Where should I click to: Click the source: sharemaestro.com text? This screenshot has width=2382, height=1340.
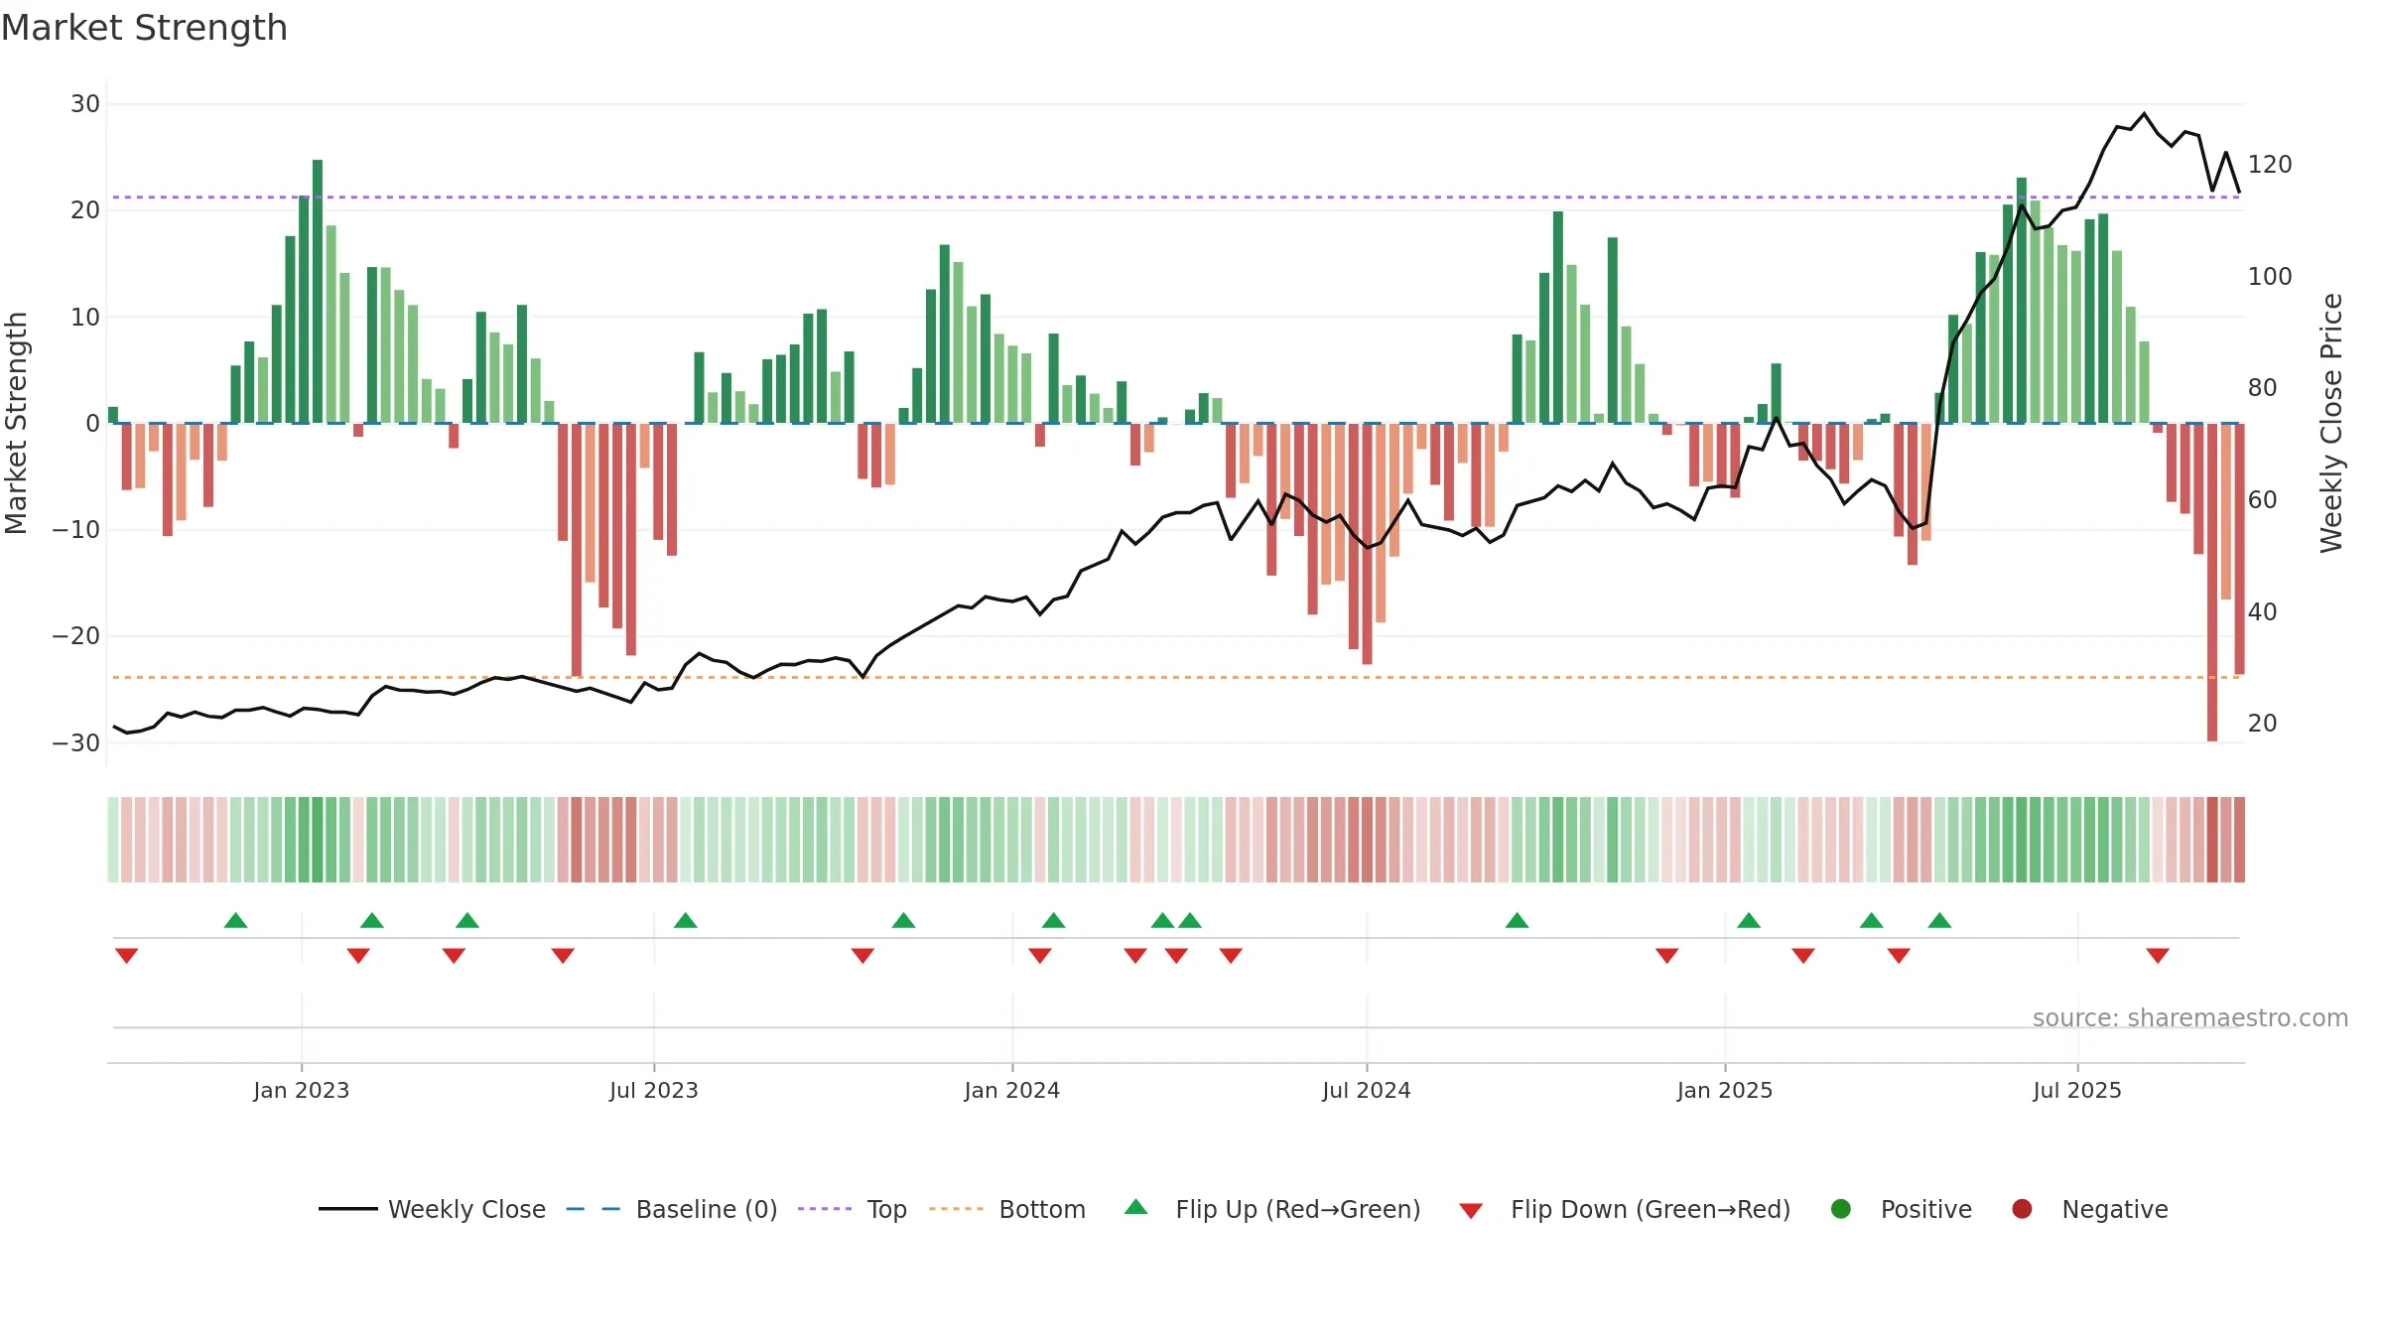pyautogui.click(x=2190, y=1017)
